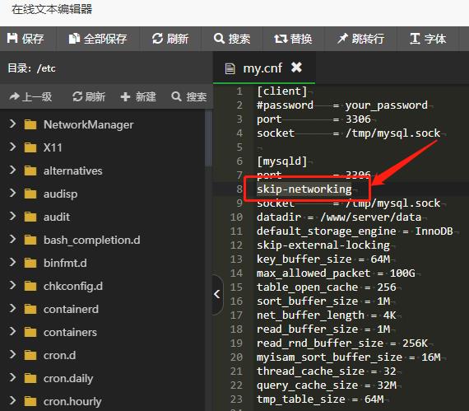
Task: Click the skip-external-locking line
Action: (x=323, y=245)
